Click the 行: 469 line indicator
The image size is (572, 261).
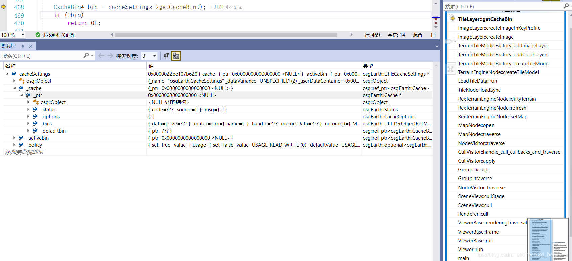[x=372, y=35]
